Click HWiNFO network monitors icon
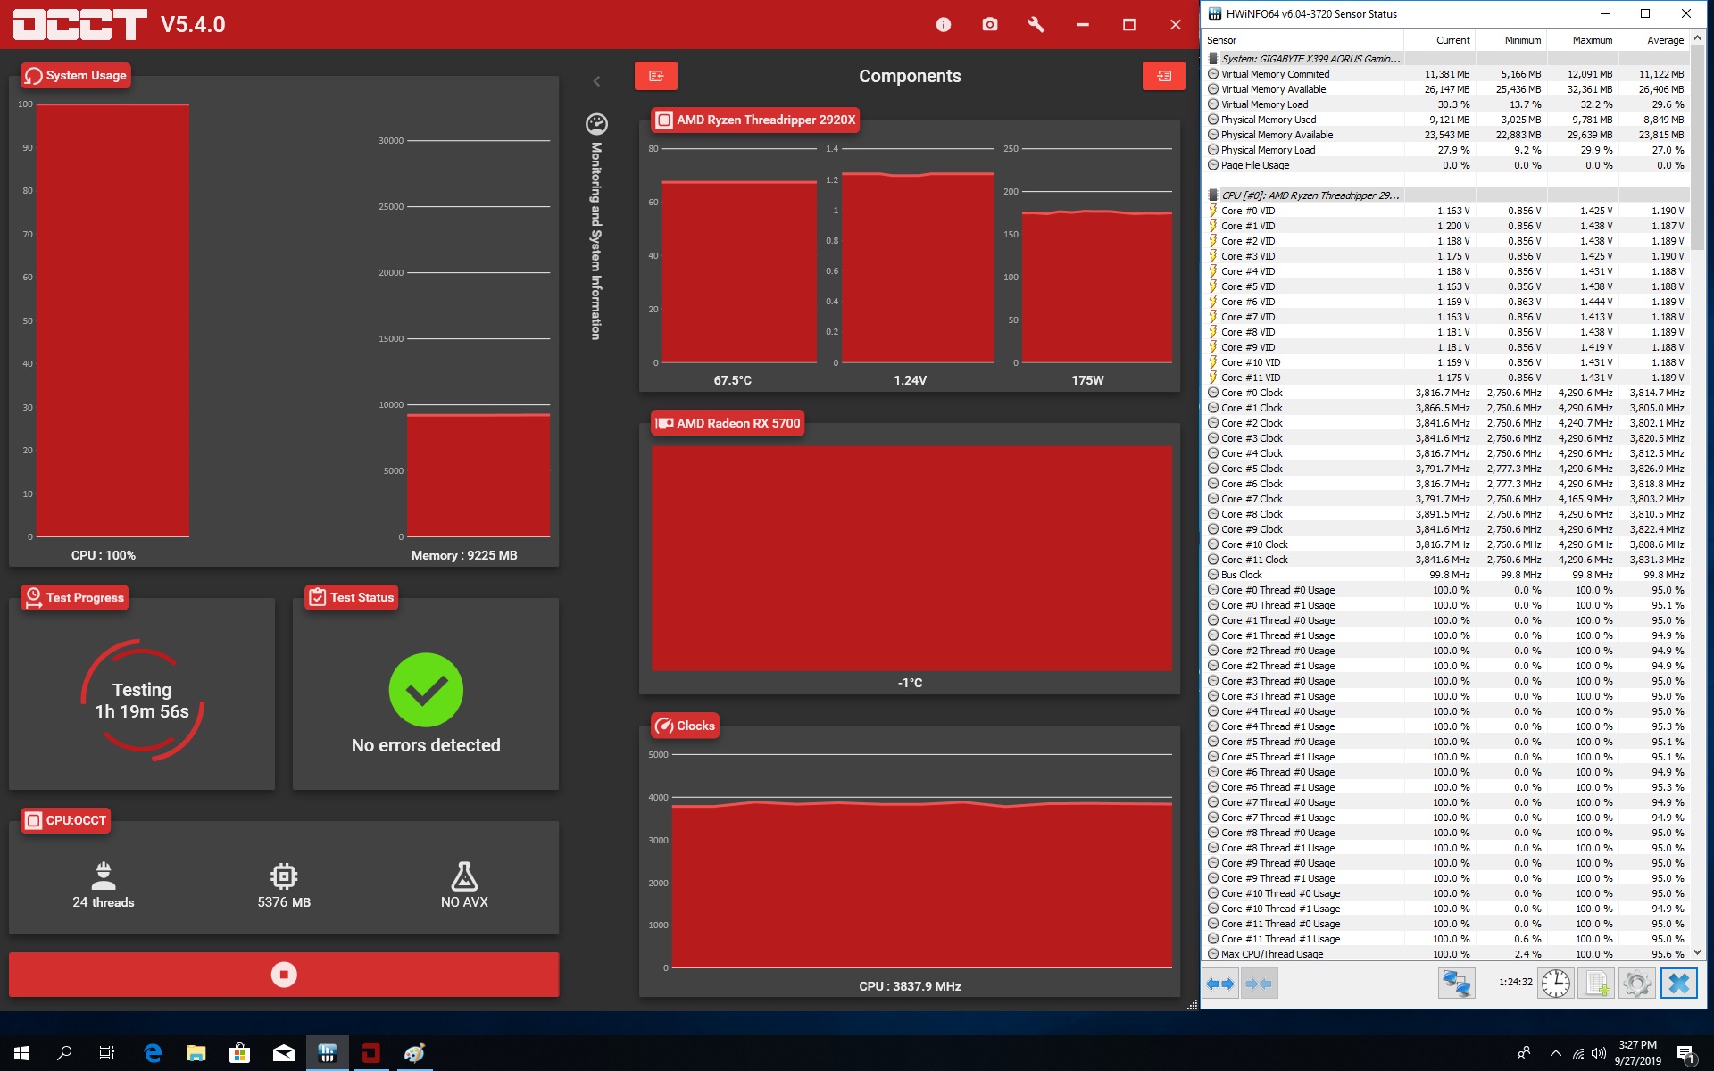 coord(1456,984)
